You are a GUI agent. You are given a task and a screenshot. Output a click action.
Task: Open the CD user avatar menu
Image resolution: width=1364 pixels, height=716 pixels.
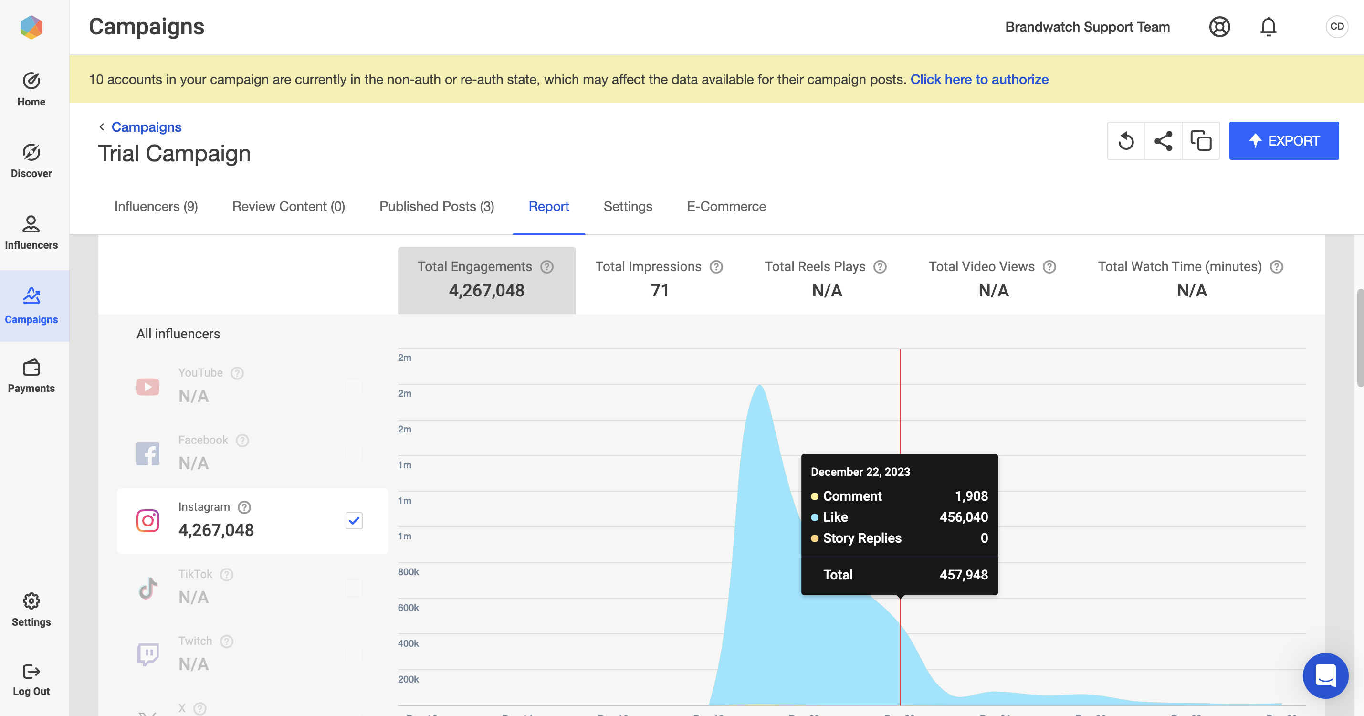1336,26
